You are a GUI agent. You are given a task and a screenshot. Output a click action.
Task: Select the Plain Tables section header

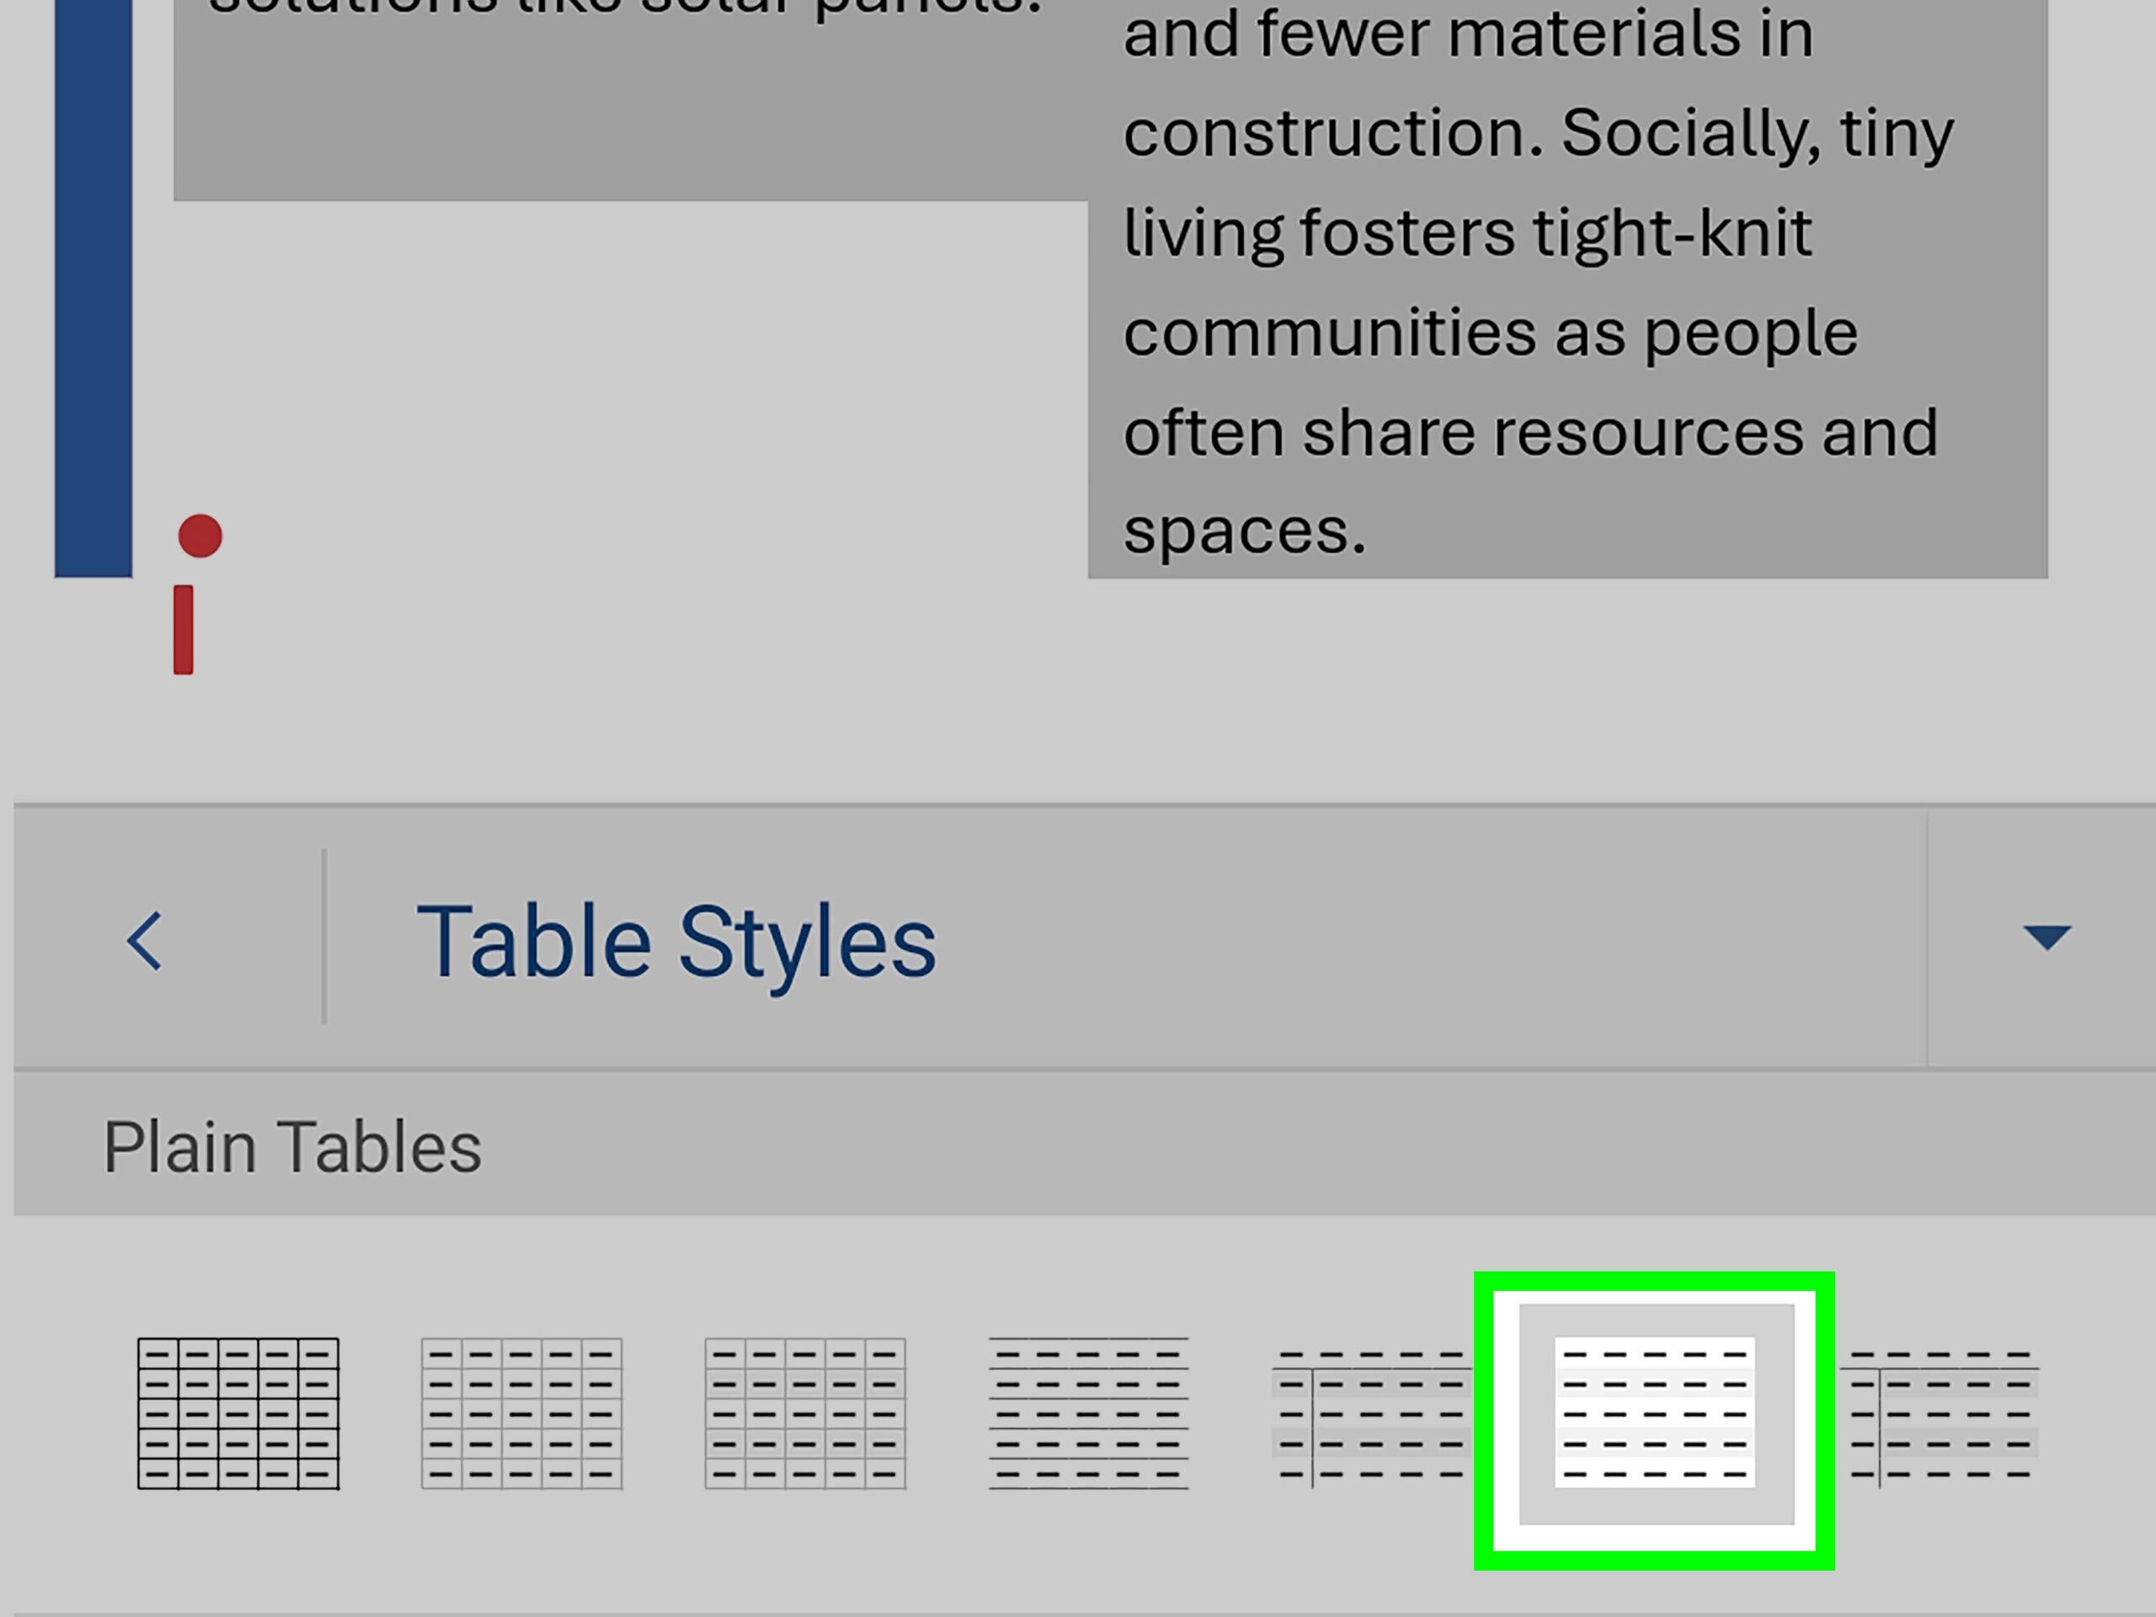292,1147
